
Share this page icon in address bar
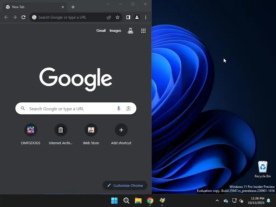tap(109, 17)
